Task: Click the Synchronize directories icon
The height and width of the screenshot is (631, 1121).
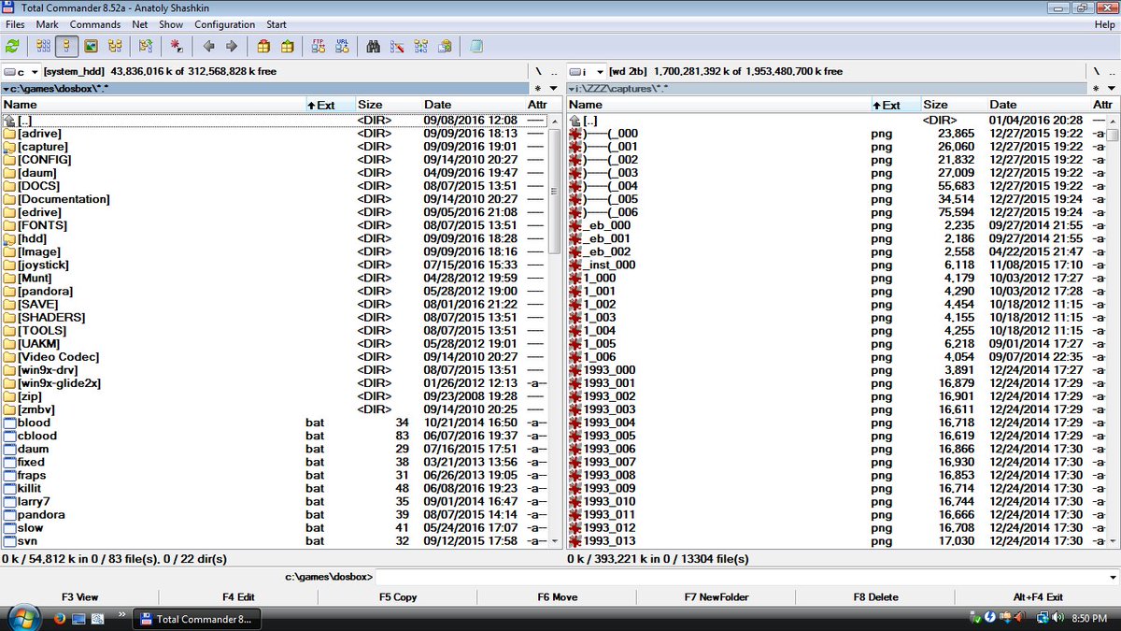Action: click(420, 46)
